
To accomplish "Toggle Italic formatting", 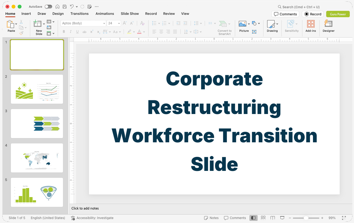I will click(x=71, y=32).
